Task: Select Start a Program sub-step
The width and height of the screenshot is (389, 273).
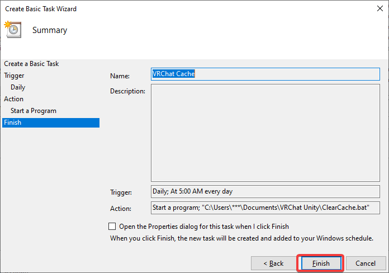Action: point(34,111)
